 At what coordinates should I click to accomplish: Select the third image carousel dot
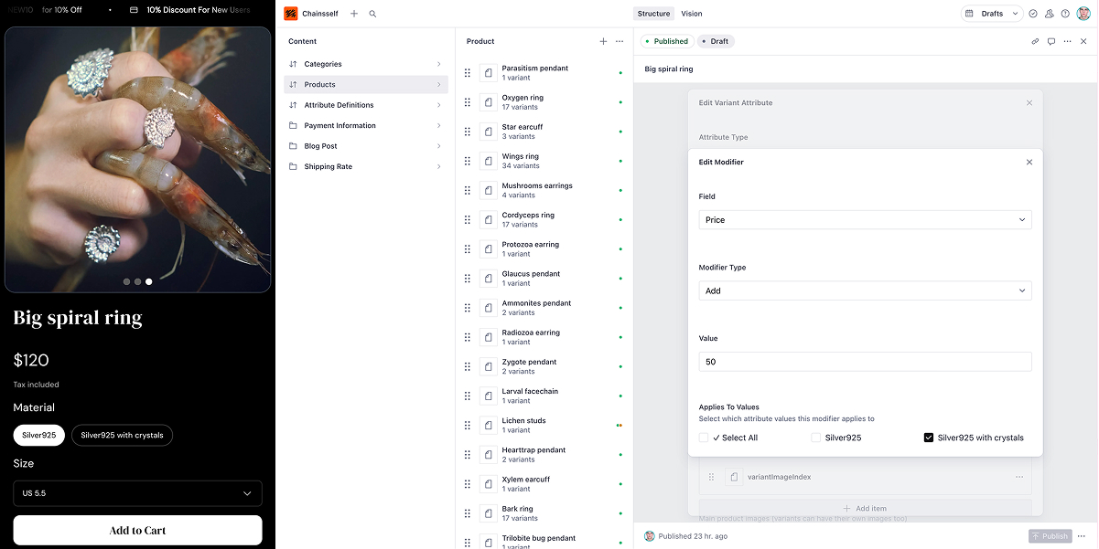(x=148, y=281)
